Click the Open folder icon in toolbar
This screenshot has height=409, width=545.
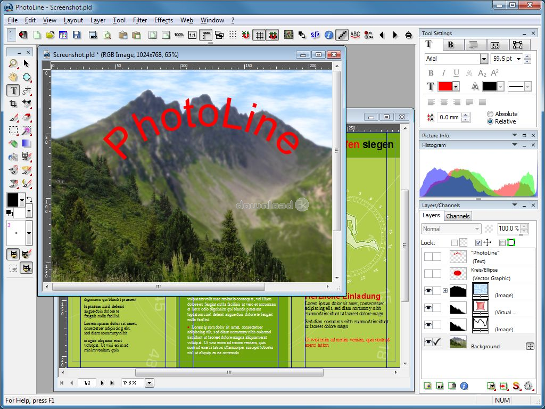coord(50,35)
